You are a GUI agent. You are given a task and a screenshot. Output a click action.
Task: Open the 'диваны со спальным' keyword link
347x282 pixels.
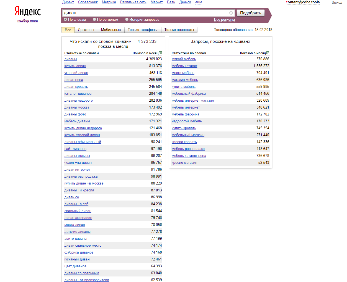pyautogui.click(x=82, y=273)
